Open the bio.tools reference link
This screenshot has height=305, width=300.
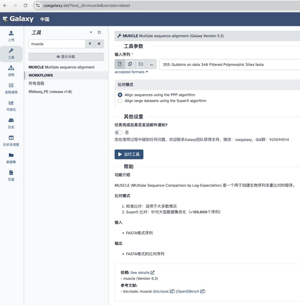(161, 291)
